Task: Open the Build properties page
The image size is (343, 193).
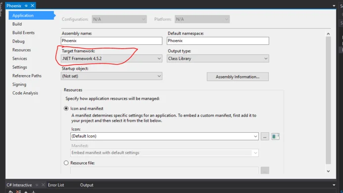Action: tap(17, 24)
